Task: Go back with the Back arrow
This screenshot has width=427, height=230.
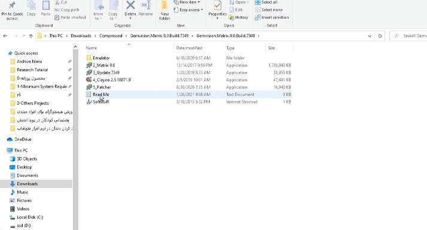Action: tap(5, 36)
